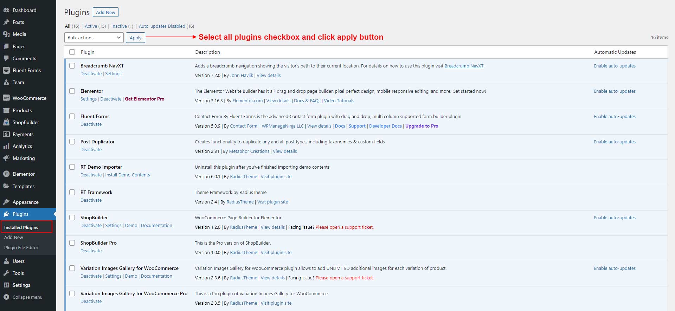Show All (16) plugins filter
Screen dimensions: 675x311
click(72, 26)
